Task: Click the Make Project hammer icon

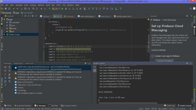Action: pyautogui.click(x=49, y=9)
